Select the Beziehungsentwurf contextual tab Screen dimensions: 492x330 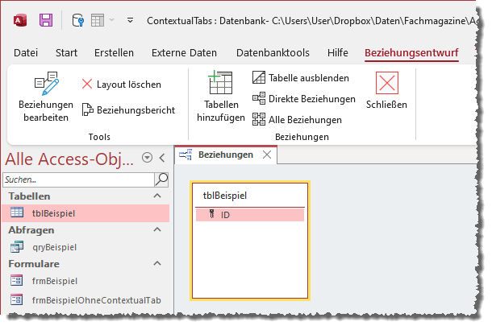[x=411, y=52]
